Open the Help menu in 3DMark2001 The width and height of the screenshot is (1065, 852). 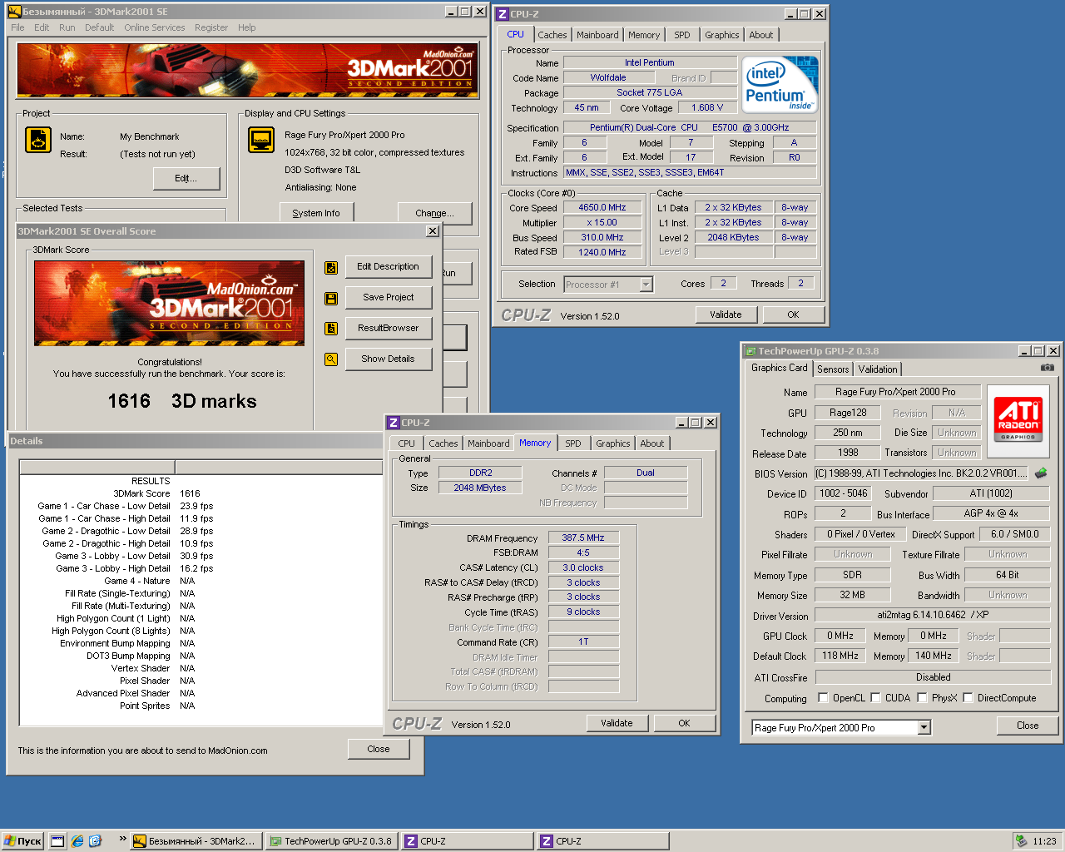(x=247, y=27)
